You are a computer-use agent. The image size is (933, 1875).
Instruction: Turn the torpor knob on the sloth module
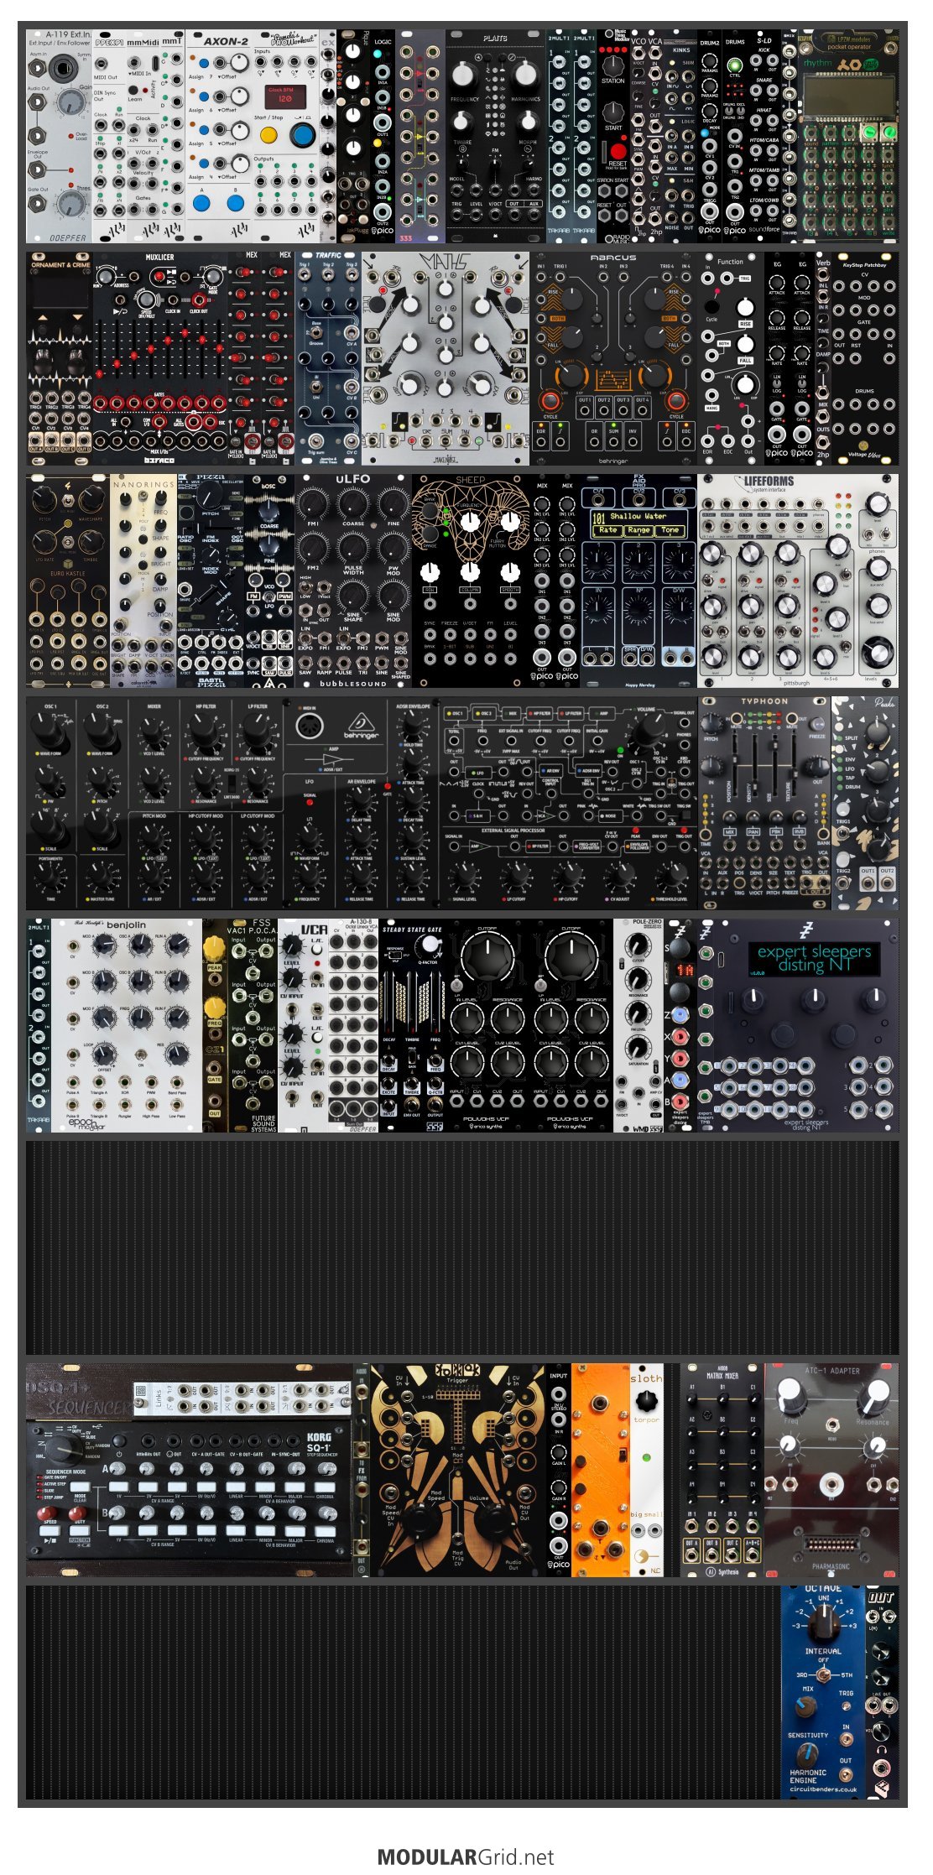646,1400
